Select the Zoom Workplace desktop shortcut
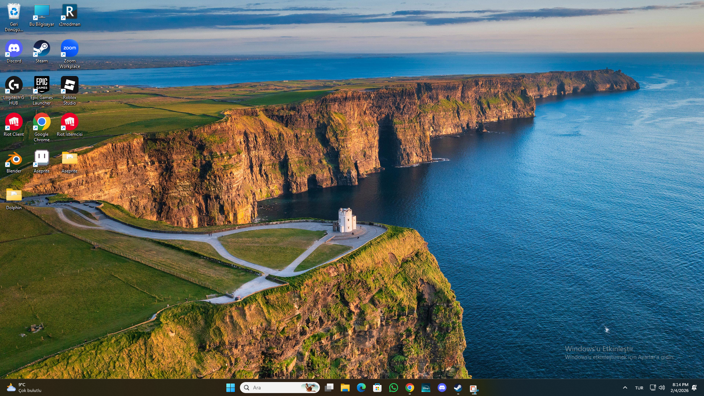 pos(69,54)
